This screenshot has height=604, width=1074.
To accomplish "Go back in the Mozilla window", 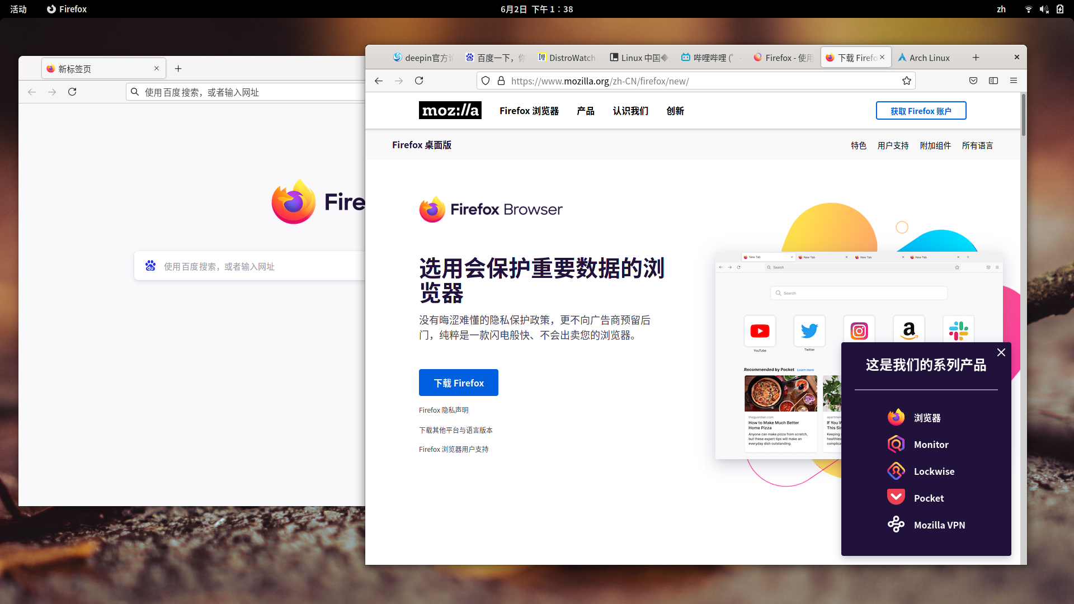I will point(379,81).
